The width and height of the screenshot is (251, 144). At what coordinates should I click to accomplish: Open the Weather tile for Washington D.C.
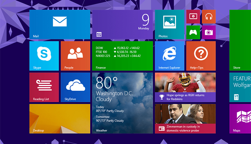coord(122,103)
